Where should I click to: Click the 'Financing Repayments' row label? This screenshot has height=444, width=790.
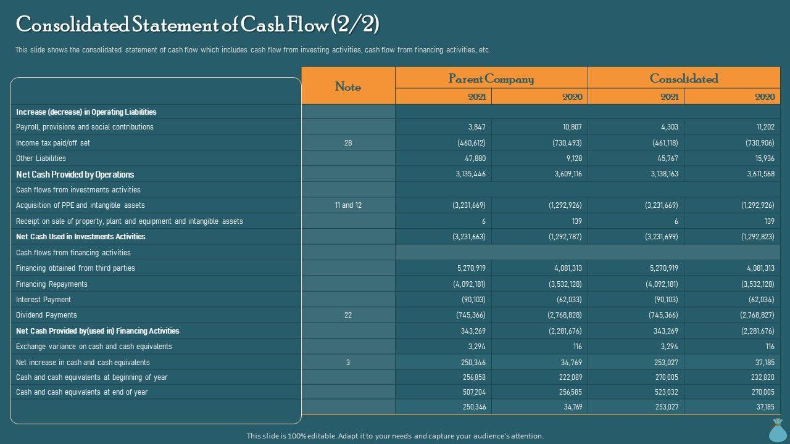pyautogui.click(x=52, y=284)
